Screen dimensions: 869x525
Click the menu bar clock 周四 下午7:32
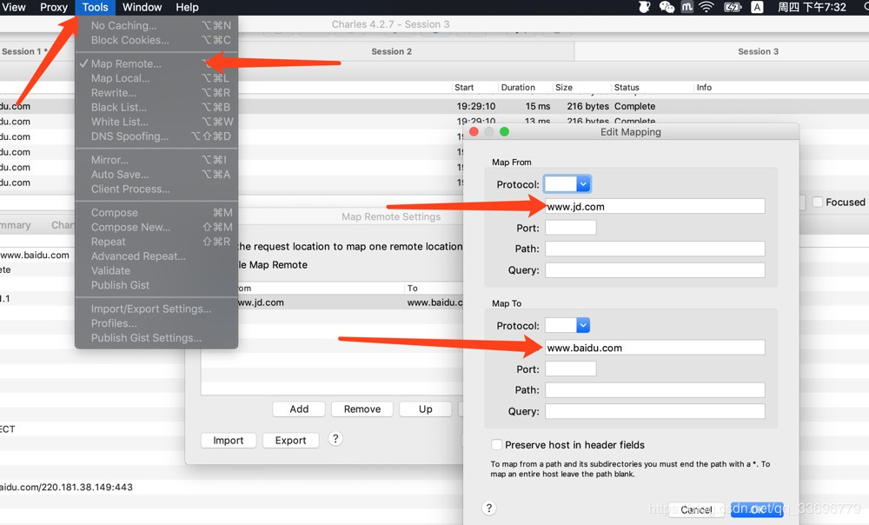(x=812, y=7)
